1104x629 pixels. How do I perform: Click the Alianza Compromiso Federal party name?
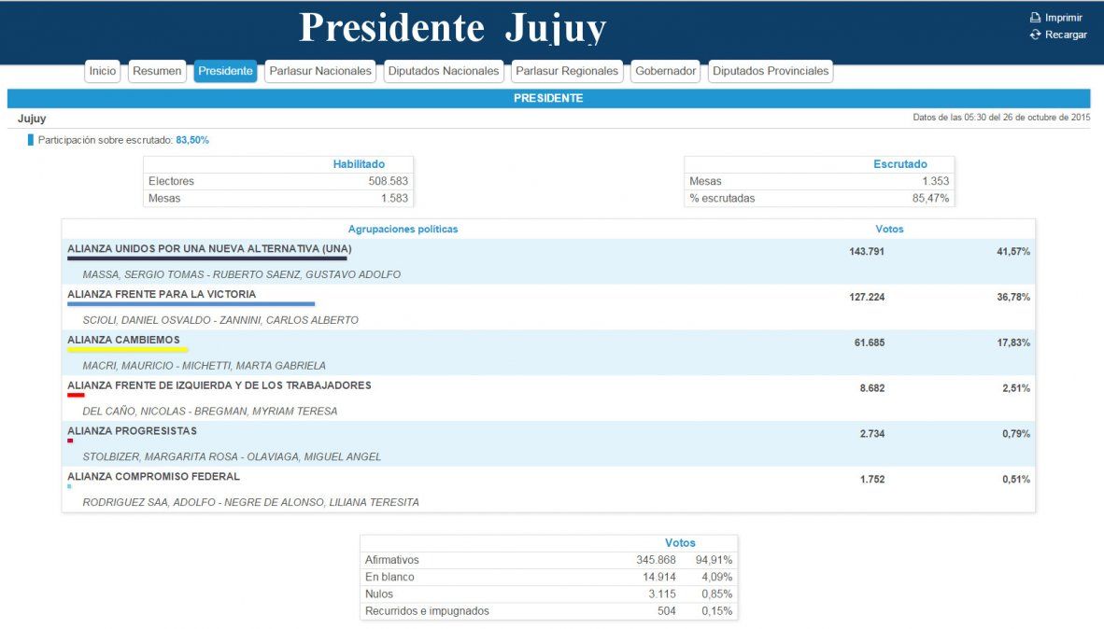click(153, 476)
